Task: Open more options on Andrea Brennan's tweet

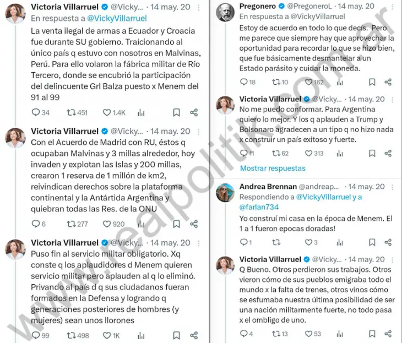Action: [392, 187]
